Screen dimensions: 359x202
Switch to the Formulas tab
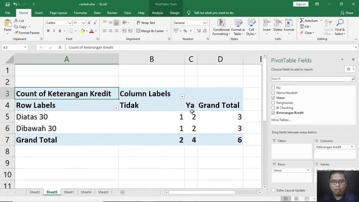[x=80, y=13]
